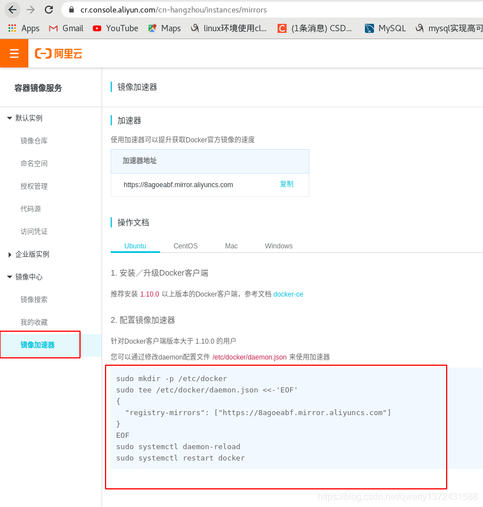Open 代码源 in the sidebar

[x=31, y=209]
